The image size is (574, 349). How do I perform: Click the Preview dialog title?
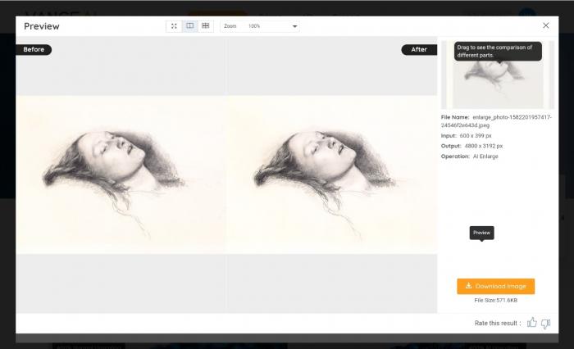(x=41, y=26)
